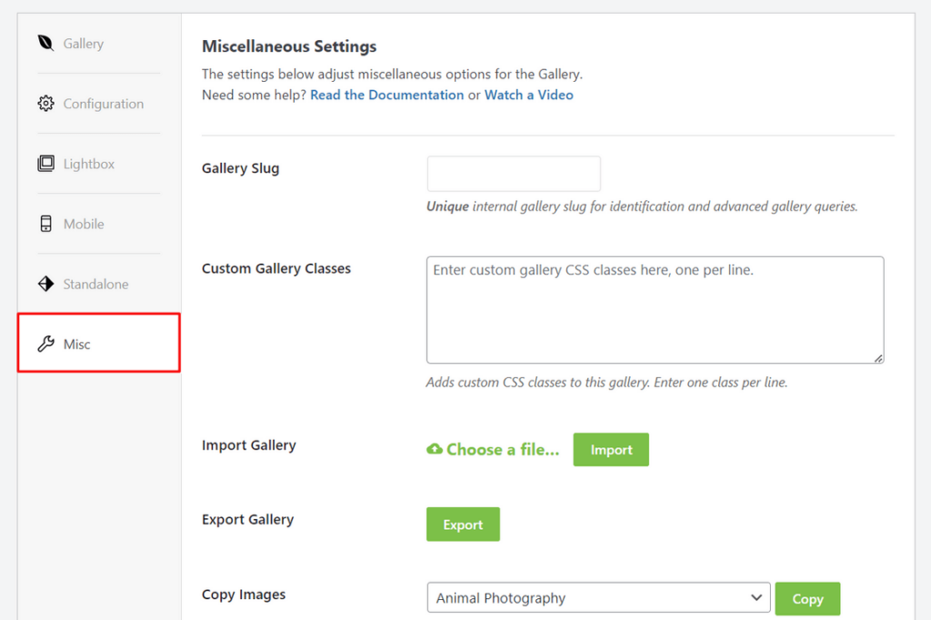The width and height of the screenshot is (931, 620).
Task: Click the Misc wrench icon
Action: point(45,344)
